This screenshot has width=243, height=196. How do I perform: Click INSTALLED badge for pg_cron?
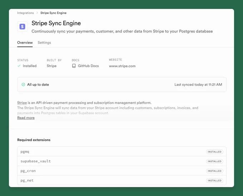pos(215,171)
